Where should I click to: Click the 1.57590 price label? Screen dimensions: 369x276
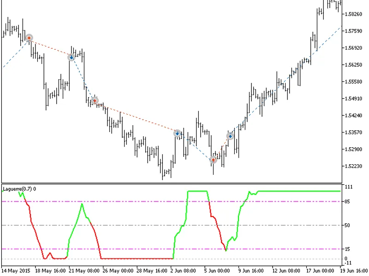[x=353, y=31]
